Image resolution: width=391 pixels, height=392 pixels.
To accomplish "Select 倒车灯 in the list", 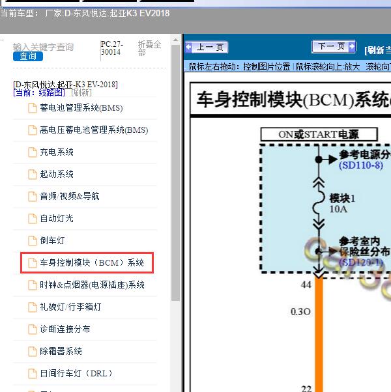I will pos(52,240).
